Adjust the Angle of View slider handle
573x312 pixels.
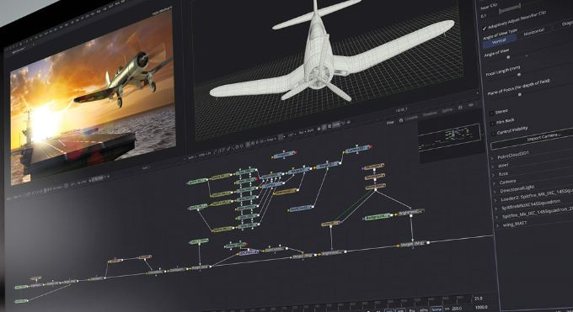[x=508, y=57]
